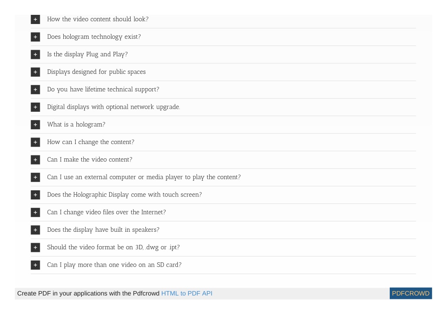Click plus icon for 3D, .dwg or .ipt question
The width and height of the screenshot is (447, 316).
(x=35, y=247)
